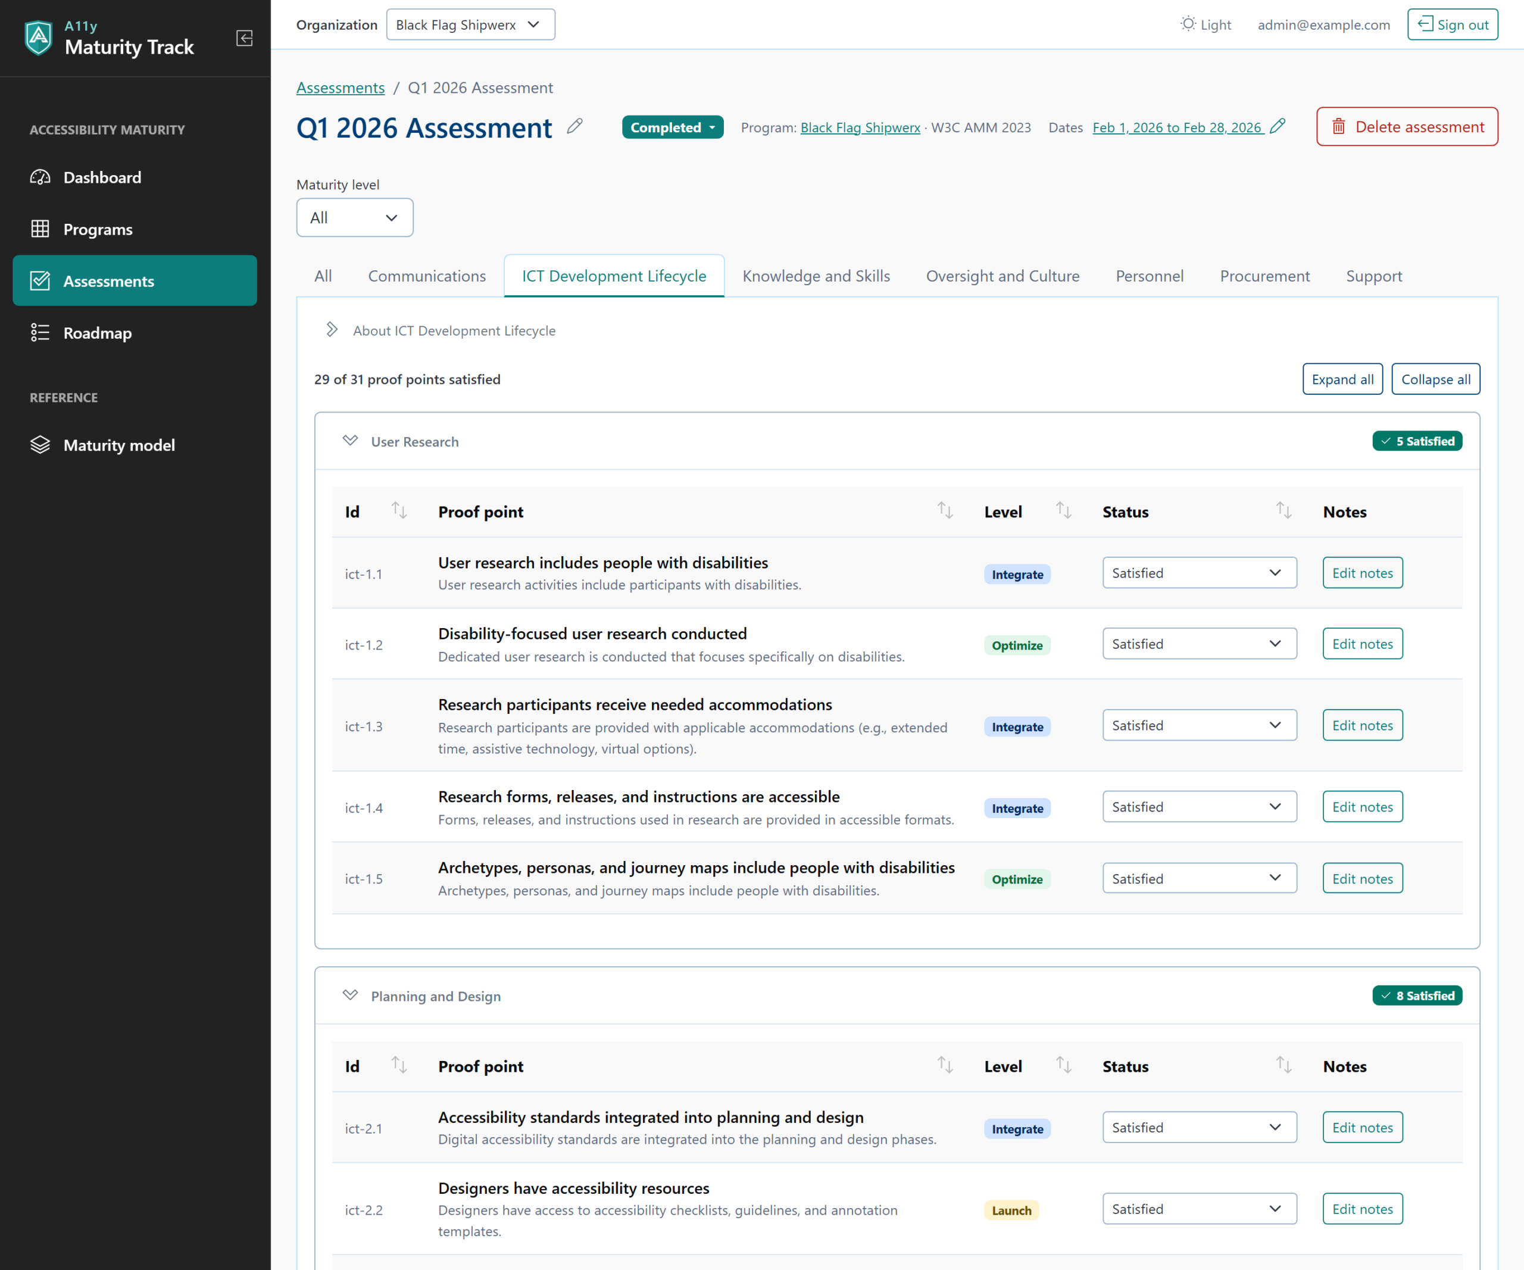The width and height of the screenshot is (1524, 1270).
Task: Click the Dashboard gauge icon in sidebar
Action: pos(40,177)
